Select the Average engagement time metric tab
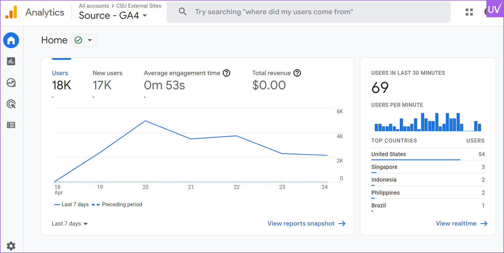 pyautogui.click(x=182, y=73)
